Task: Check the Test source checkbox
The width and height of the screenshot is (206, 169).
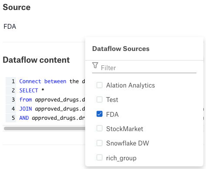Action: click(100, 99)
